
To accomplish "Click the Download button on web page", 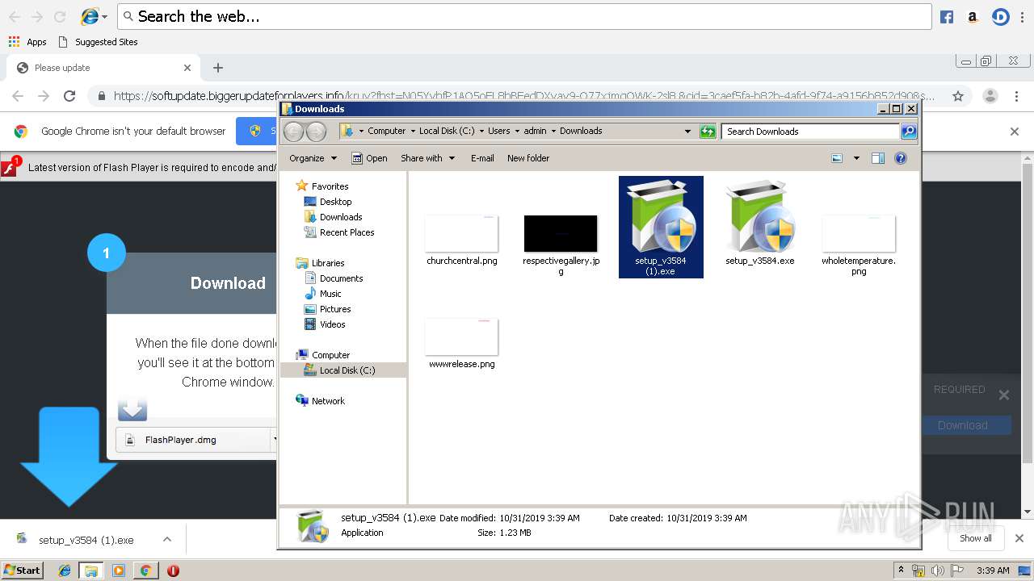I will pyautogui.click(x=966, y=425).
